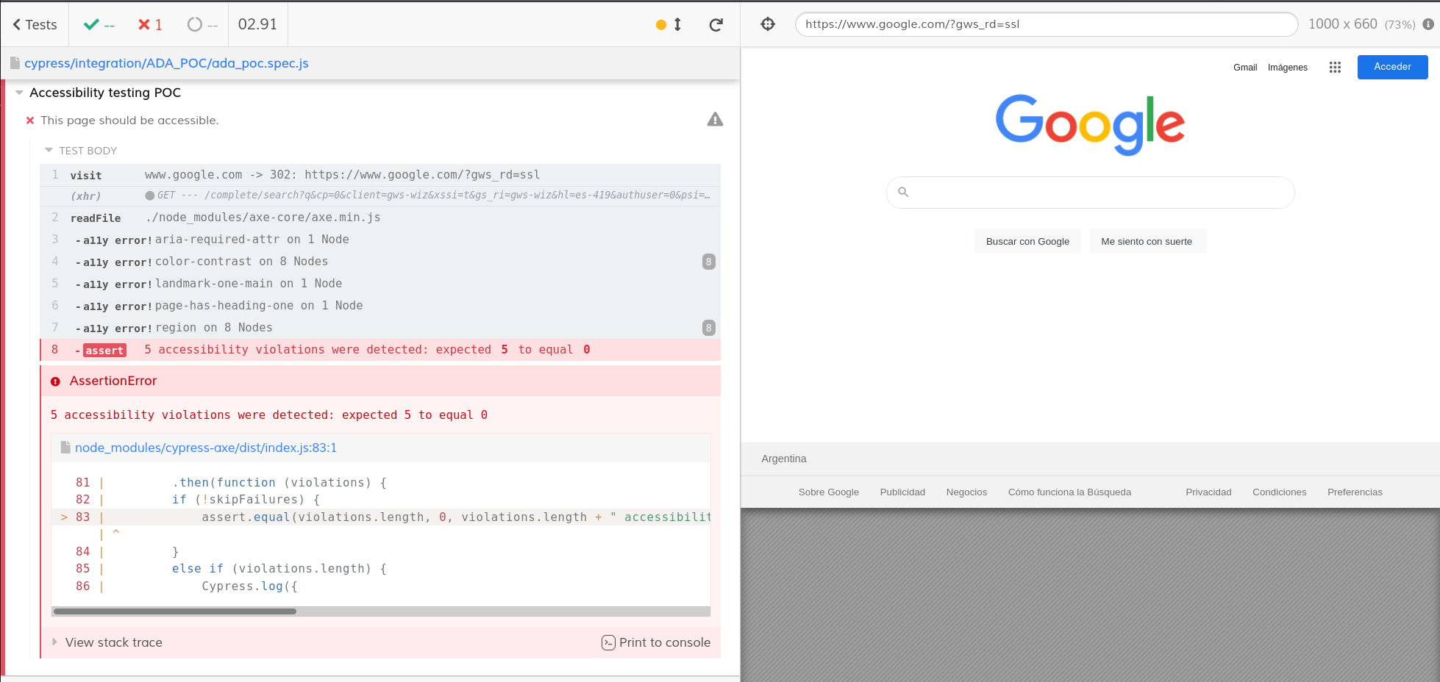Click the elapsed time 02.91 display
This screenshot has width=1440, height=682.
[257, 24]
